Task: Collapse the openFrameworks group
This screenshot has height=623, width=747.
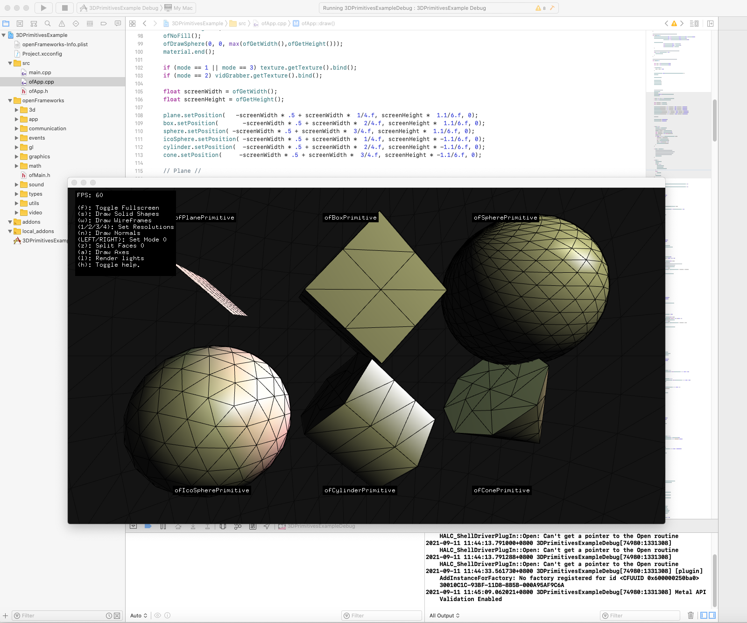Action: point(10,100)
